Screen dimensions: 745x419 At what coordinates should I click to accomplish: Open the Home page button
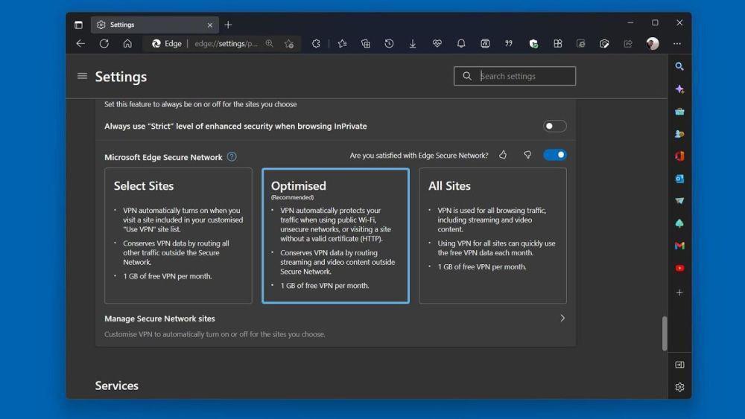point(127,44)
